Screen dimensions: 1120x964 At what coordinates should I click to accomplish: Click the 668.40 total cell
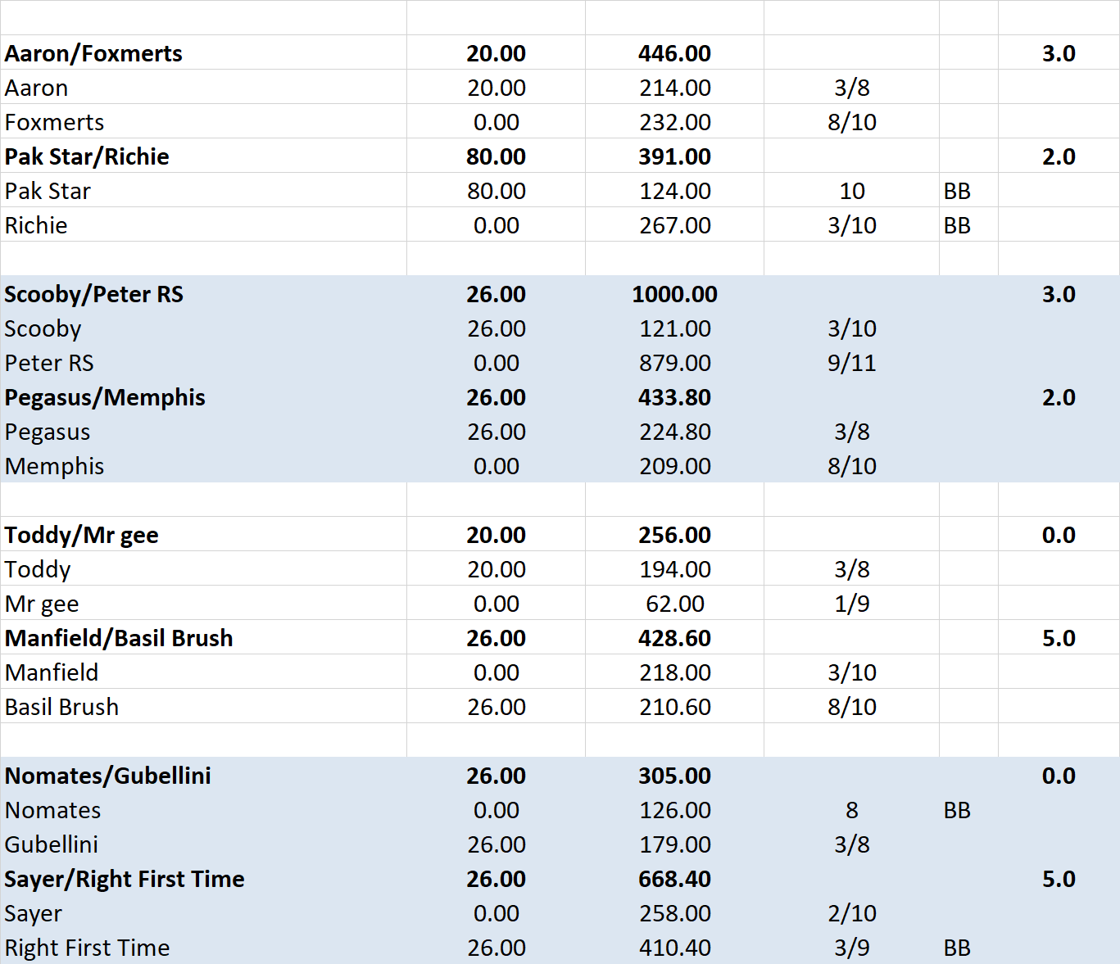(674, 879)
